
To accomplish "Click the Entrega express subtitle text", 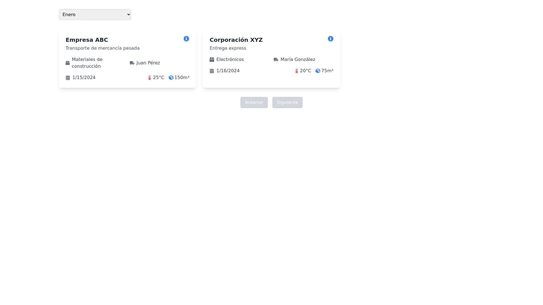I will point(228,48).
